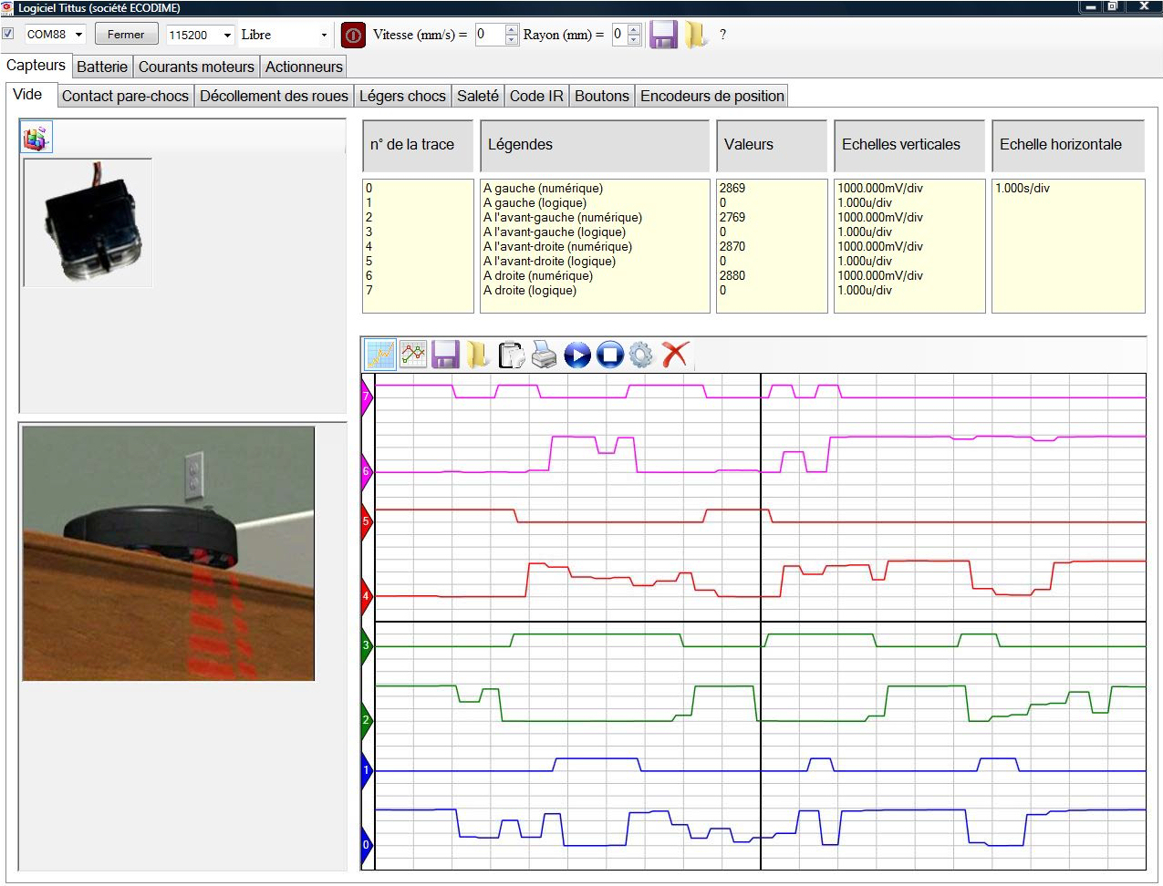Select magenta trace 7 marker
The height and width of the screenshot is (886, 1163).
367,397
